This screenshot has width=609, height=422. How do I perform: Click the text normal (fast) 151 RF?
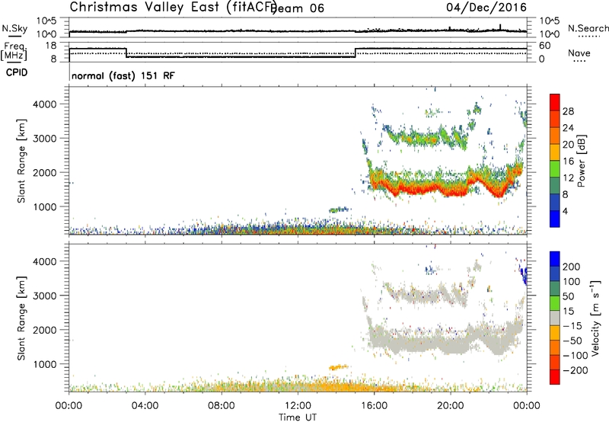pos(123,75)
